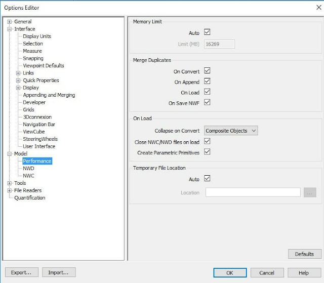Toggle Close NWC/NWD files on load
This screenshot has height=283, width=324.
click(207, 141)
